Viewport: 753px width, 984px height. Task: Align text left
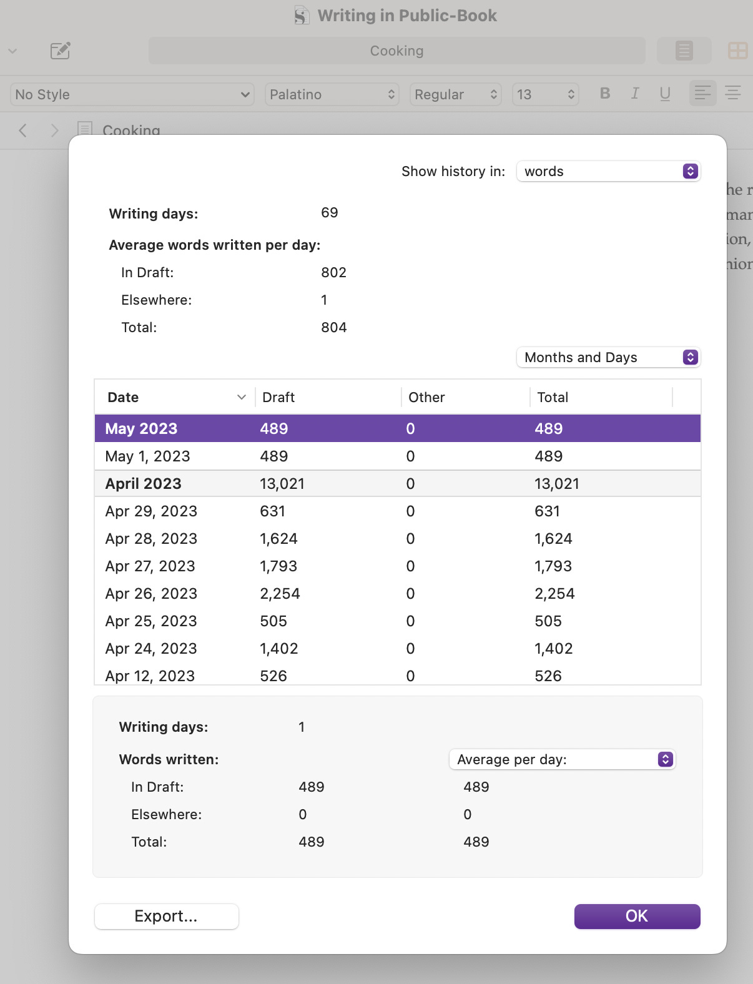[702, 93]
